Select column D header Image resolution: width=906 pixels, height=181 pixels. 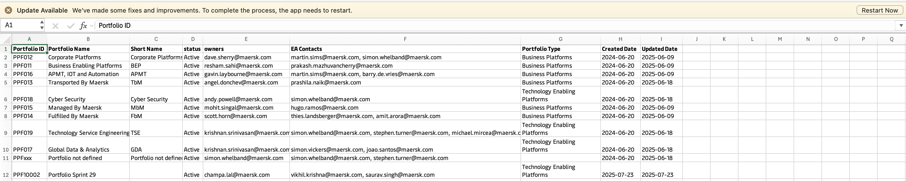coord(192,39)
